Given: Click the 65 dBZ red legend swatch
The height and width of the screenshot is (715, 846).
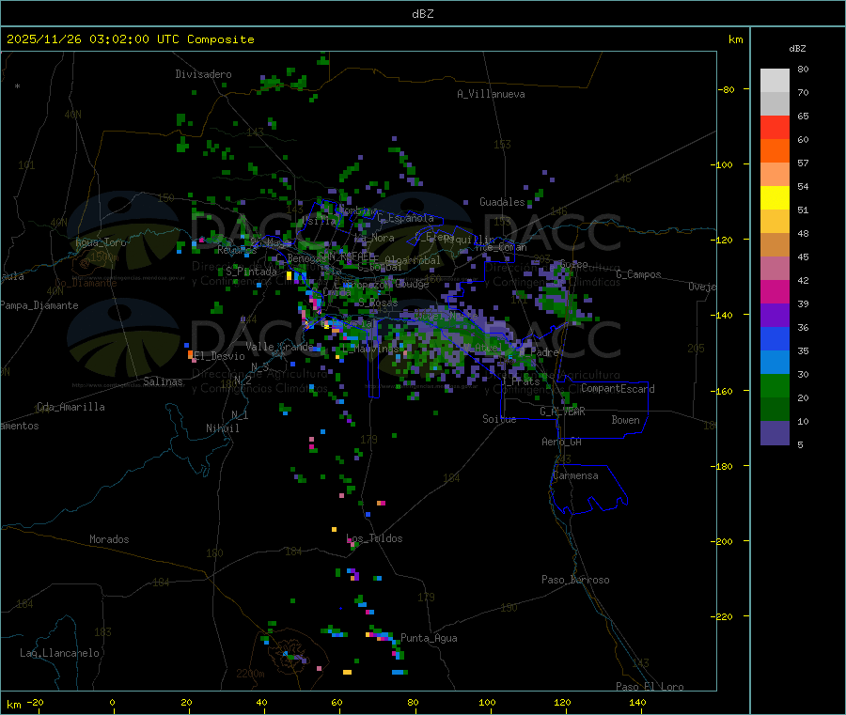Looking at the screenshot, I should [x=775, y=127].
